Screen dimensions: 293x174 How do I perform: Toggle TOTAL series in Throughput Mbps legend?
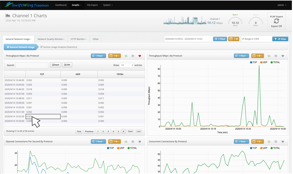coord(275,62)
